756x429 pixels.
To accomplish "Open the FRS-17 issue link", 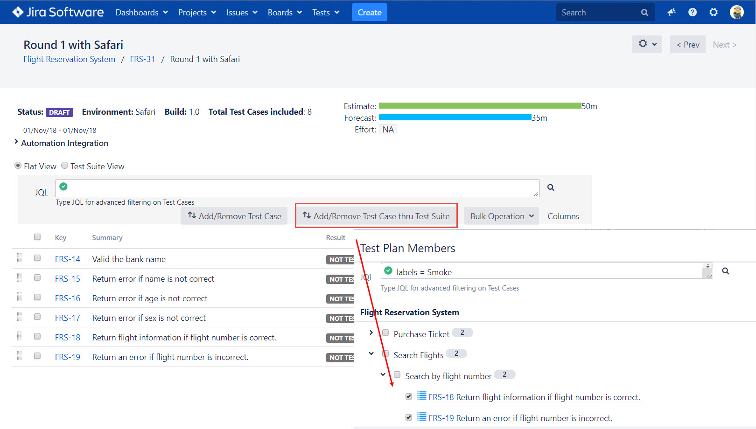I will [68, 318].
